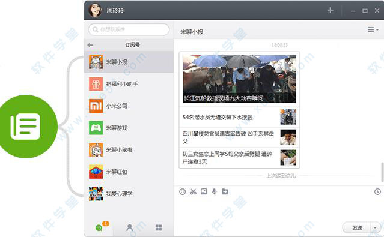Open 米聊游戏 subscription
Screen dimensions: 384x237
click(x=129, y=128)
